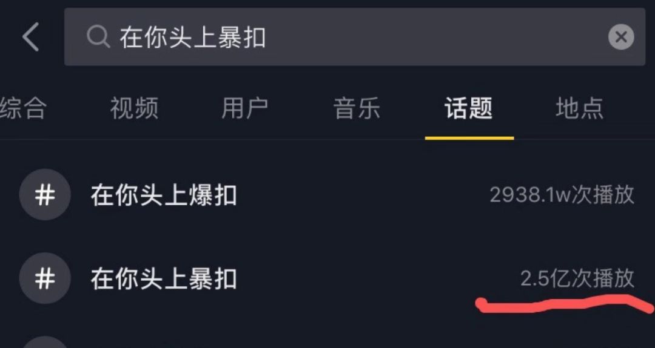Screen dimensions: 655x348
Task: Tap the hashtag icon beside 在你头上暴扣
Action: 45,279
